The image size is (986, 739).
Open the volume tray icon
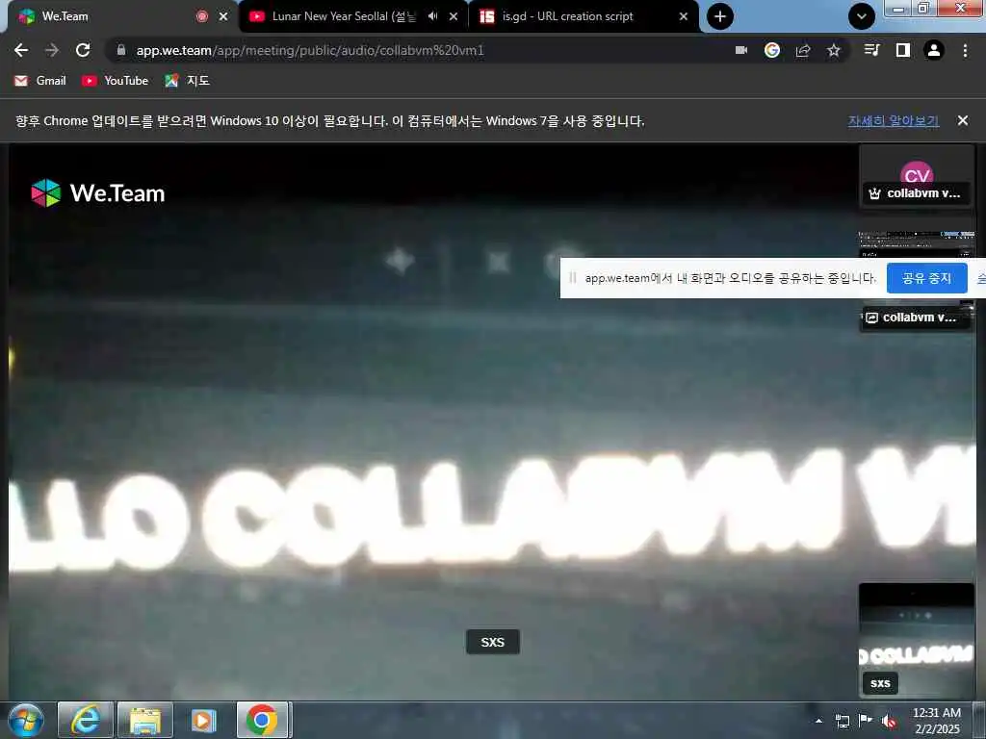[x=889, y=722]
